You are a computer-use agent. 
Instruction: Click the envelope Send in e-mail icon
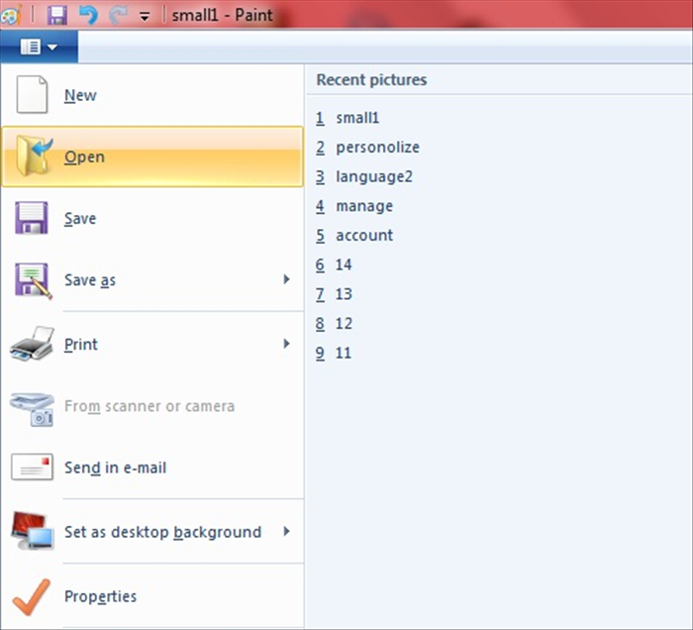[x=32, y=467]
